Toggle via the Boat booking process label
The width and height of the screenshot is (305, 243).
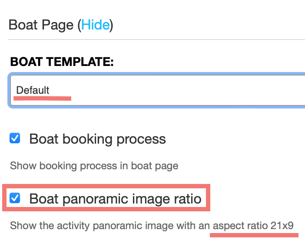click(x=97, y=139)
